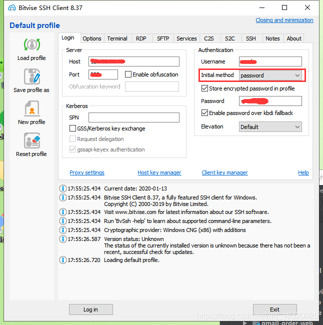The width and height of the screenshot is (323, 325).
Task: Click the SPN input field
Action: 134,117
